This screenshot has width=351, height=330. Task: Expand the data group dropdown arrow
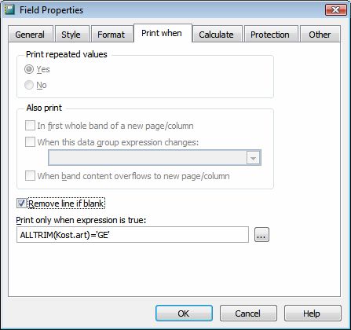click(253, 158)
